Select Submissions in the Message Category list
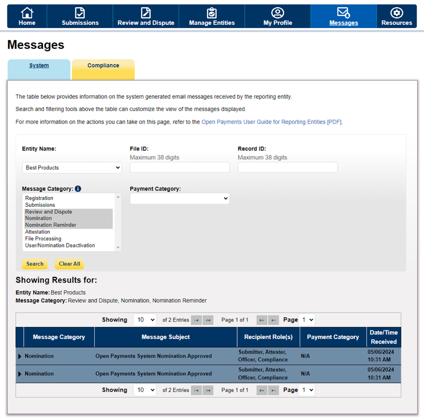 click(69, 205)
